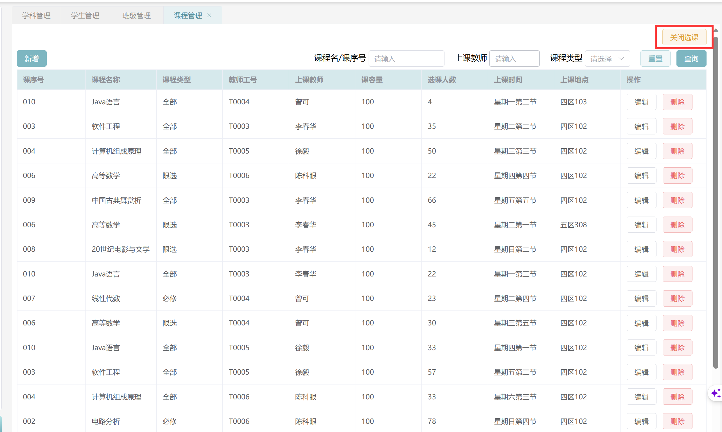Viewport: 722px width, 432px height.
Task: Delete the 中国古典舞赏析 course
Action: [677, 200]
